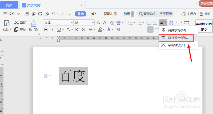Apply text highlight color marker
The image size is (213, 114).
pyautogui.click(x=100, y=29)
